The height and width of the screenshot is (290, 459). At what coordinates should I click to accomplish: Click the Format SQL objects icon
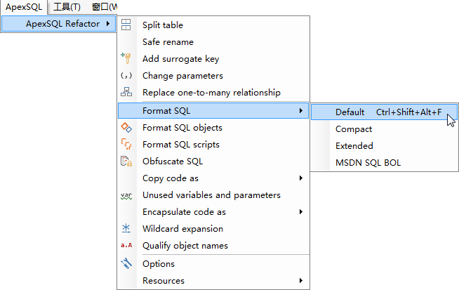click(x=126, y=128)
